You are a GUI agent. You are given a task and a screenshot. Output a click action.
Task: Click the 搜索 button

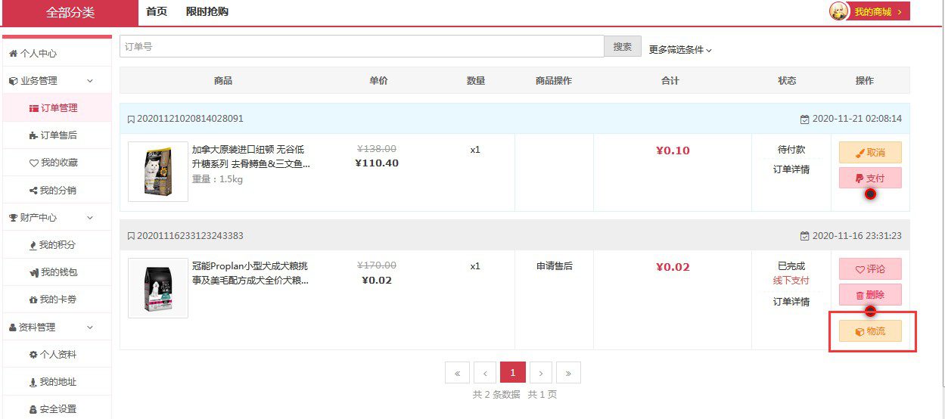coord(622,47)
